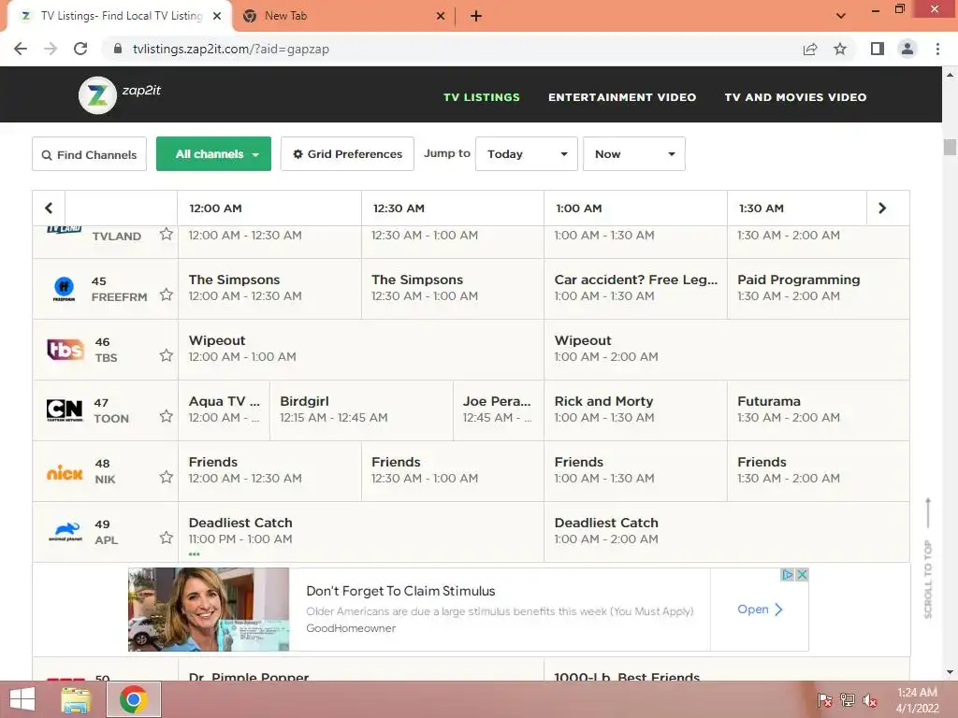The height and width of the screenshot is (718, 958).
Task: Go to next time slots arrow
Action: 882,208
